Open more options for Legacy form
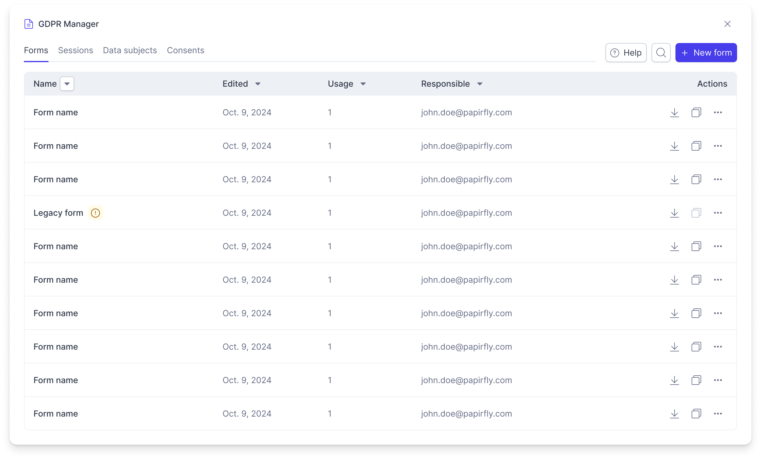761x459 pixels. [x=718, y=213]
